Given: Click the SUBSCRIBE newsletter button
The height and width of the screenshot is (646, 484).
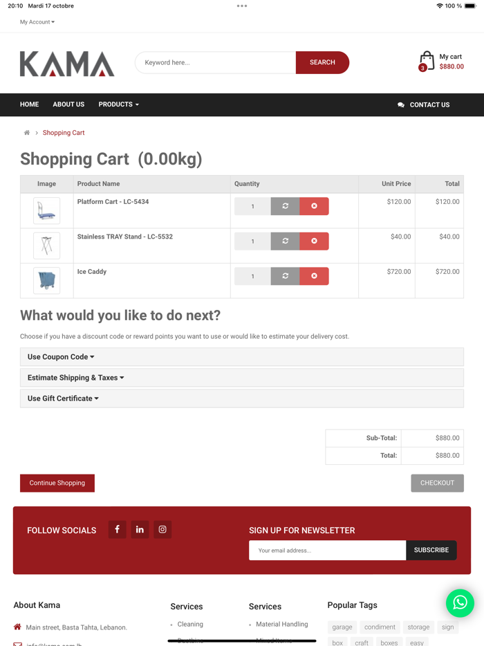Looking at the screenshot, I should click(431, 550).
